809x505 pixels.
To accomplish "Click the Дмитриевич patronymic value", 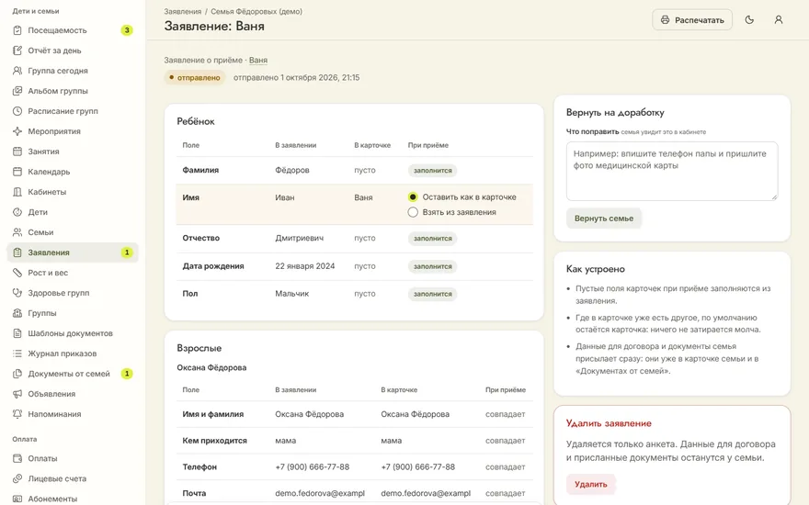I will [300, 238].
